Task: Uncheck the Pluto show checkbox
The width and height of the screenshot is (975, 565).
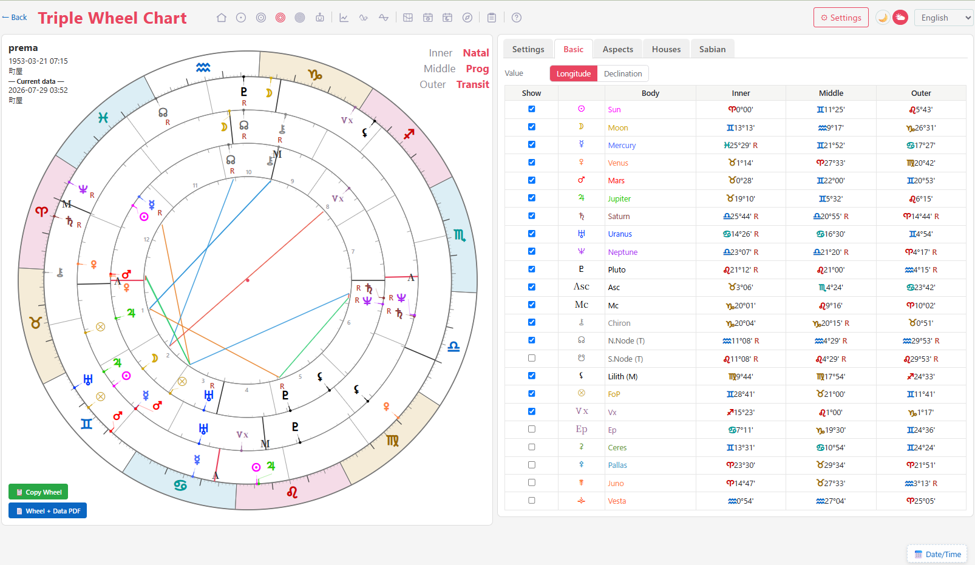Action: click(531, 269)
